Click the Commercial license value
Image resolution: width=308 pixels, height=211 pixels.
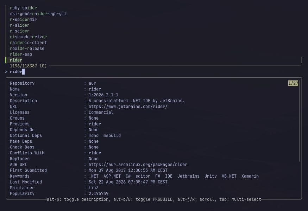[101, 112]
